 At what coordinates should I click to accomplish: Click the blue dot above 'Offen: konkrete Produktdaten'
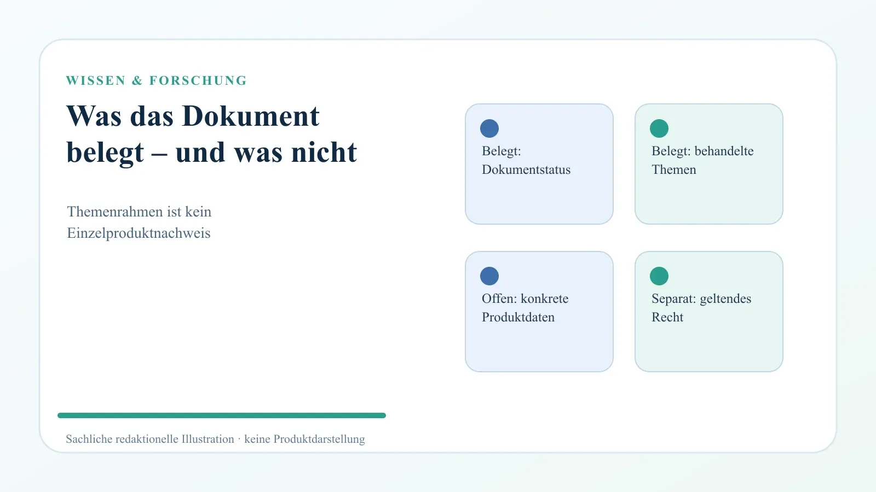(x=489, y=276)
